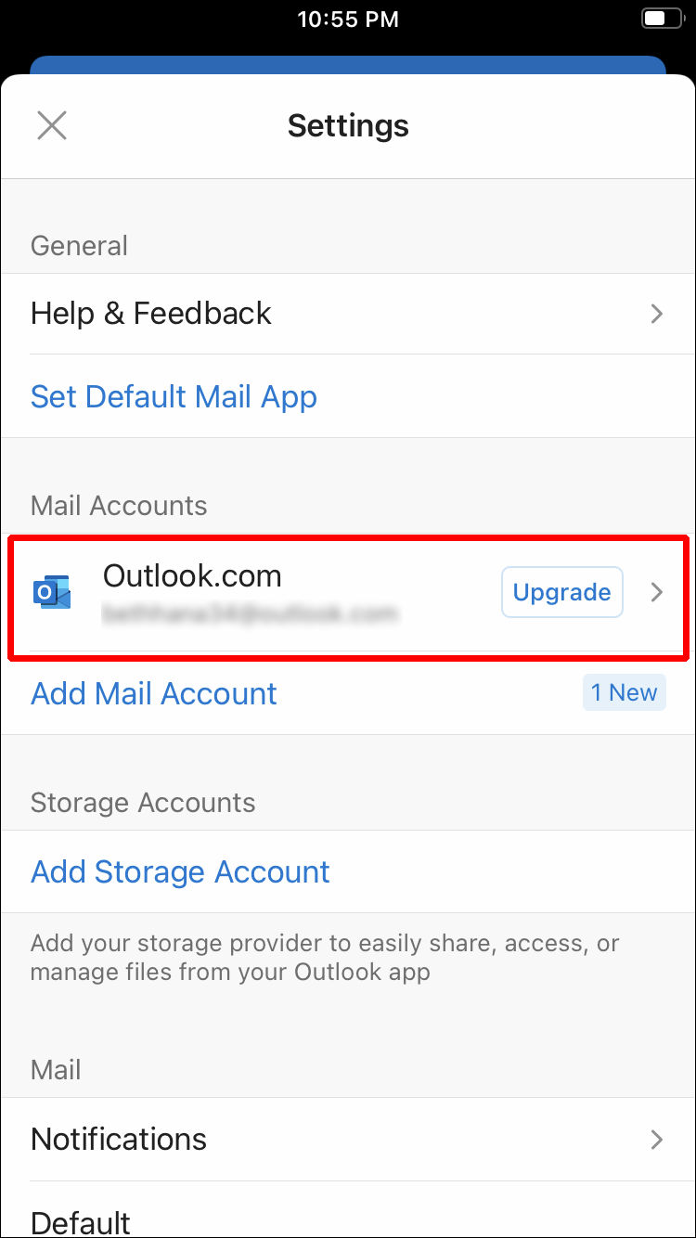Screen dimensions: 696x1238
Task: Open Notifications settings
Action: pyautogui.click(x=348, y=1139)
